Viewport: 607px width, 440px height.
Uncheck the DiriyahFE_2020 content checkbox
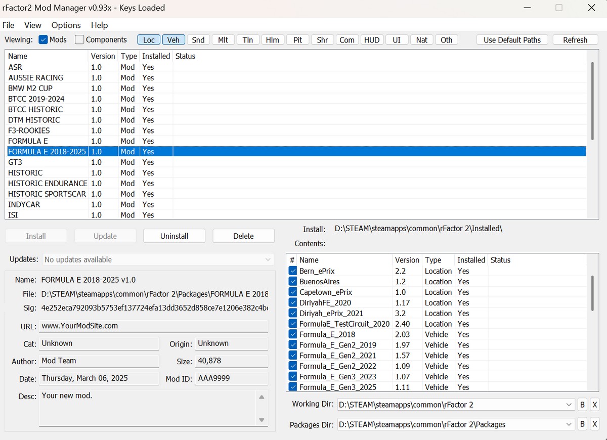click(293, 302)
